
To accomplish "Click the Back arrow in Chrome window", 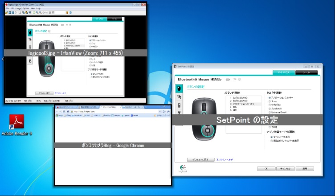I will pos(57,112).
